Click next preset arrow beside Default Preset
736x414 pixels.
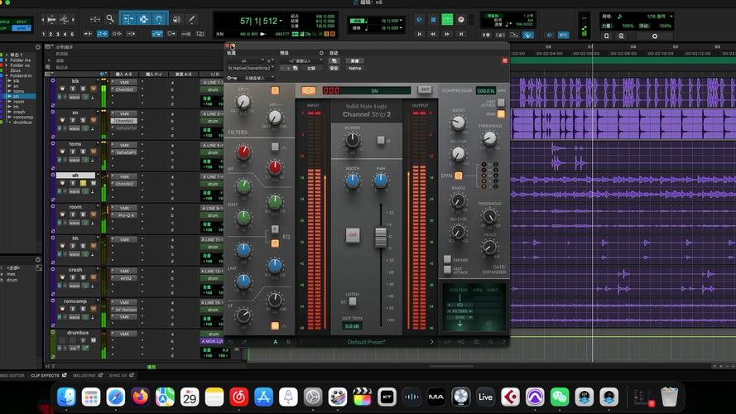tap(432, 342)
